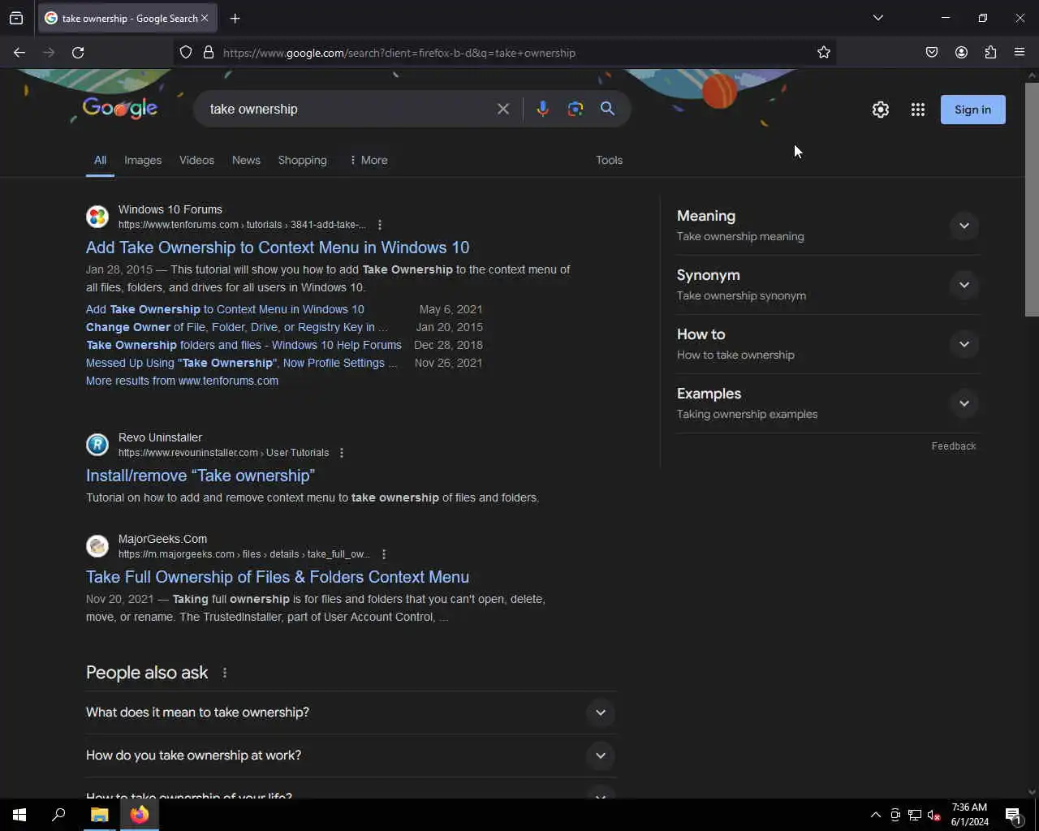Click More results from www.tenforums.com
This screenshot has width=1039, height=831.
point(182,381)
